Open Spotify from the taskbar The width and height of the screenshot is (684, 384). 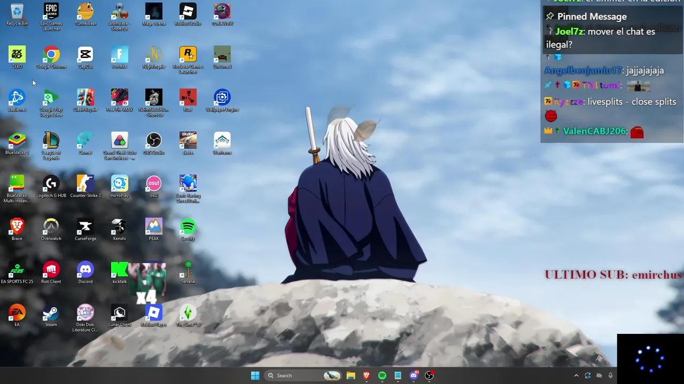point(382,375)
